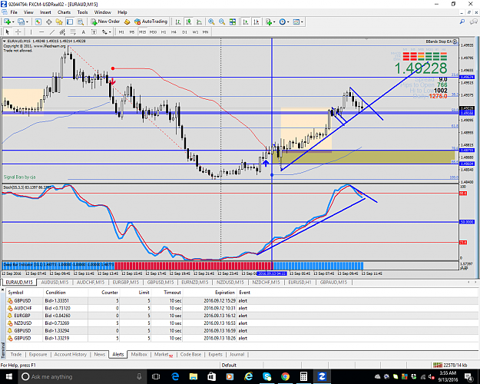Open Calculator from the Windows taskbar
480x384 pixels.
click(x=303, y=376)
